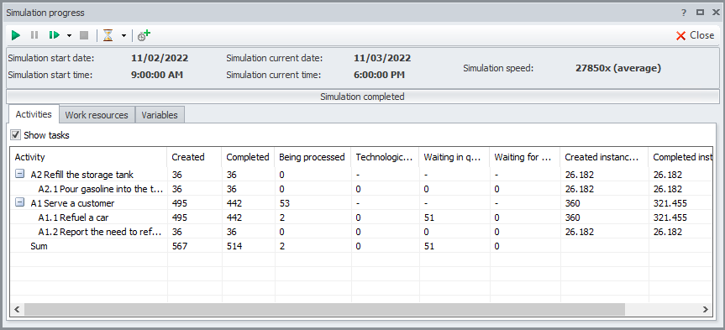Open the Variables tab
The width and height of the screenshot is (725, 330).
pos(160,115)
